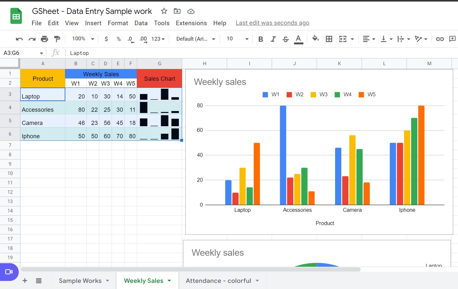Toggle strikethrough formatting
458x289 pixels.
(286, 39)
